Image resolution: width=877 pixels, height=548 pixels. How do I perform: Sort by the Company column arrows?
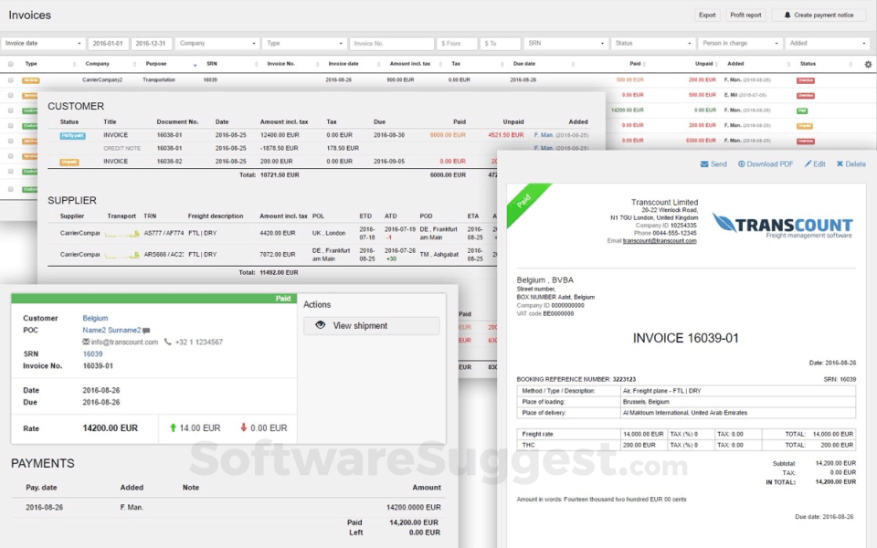[x=135, y=64]
